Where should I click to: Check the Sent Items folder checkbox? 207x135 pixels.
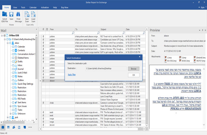coord(13,102)
